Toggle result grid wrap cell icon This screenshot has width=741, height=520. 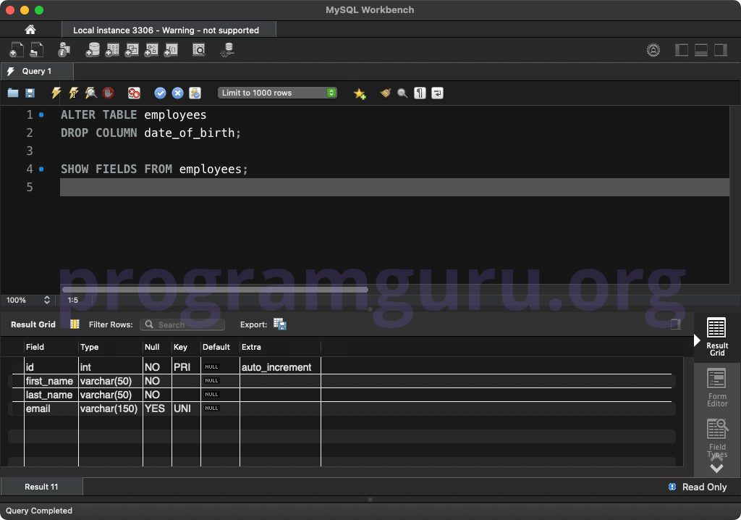[x=75, y=324]
